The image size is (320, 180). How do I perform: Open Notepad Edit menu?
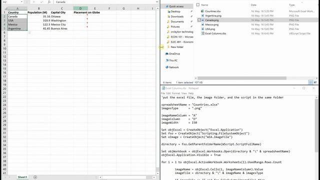point(168,93)
